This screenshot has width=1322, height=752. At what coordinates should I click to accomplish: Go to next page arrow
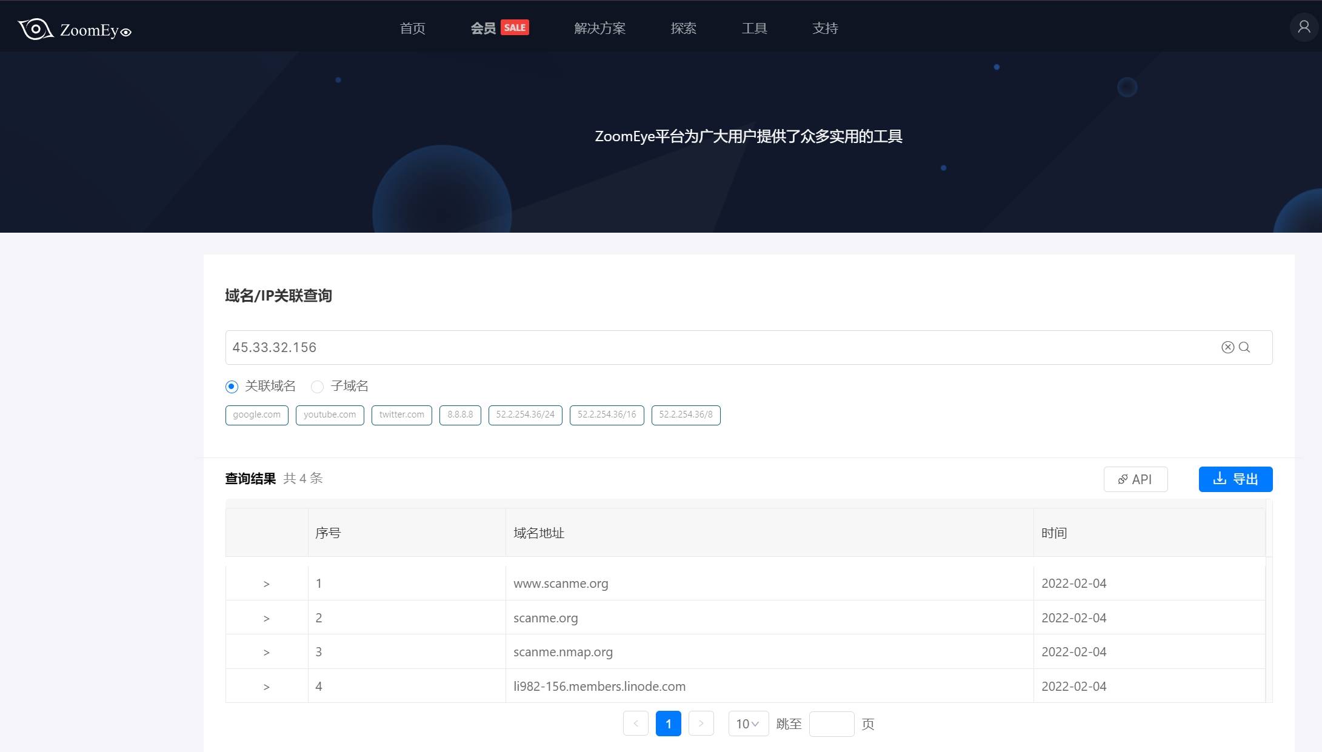(701, 724)
